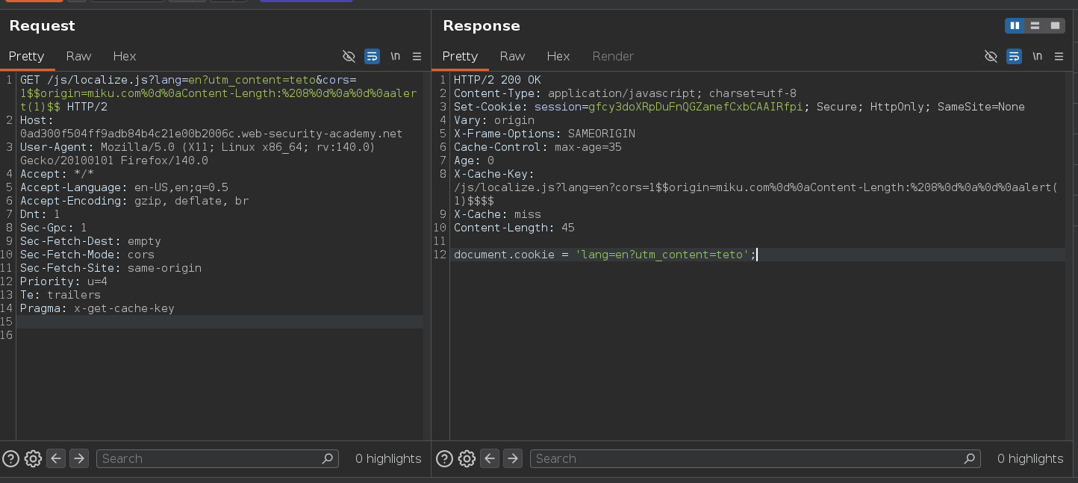Click the document.cookie response body line

pos(605,255)
